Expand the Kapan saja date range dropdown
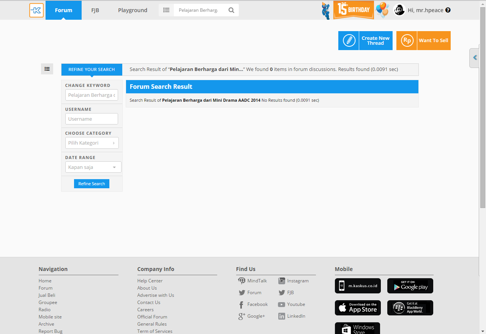Image resolution: width=486 pixels, height=334 pixels. [93, 167]
